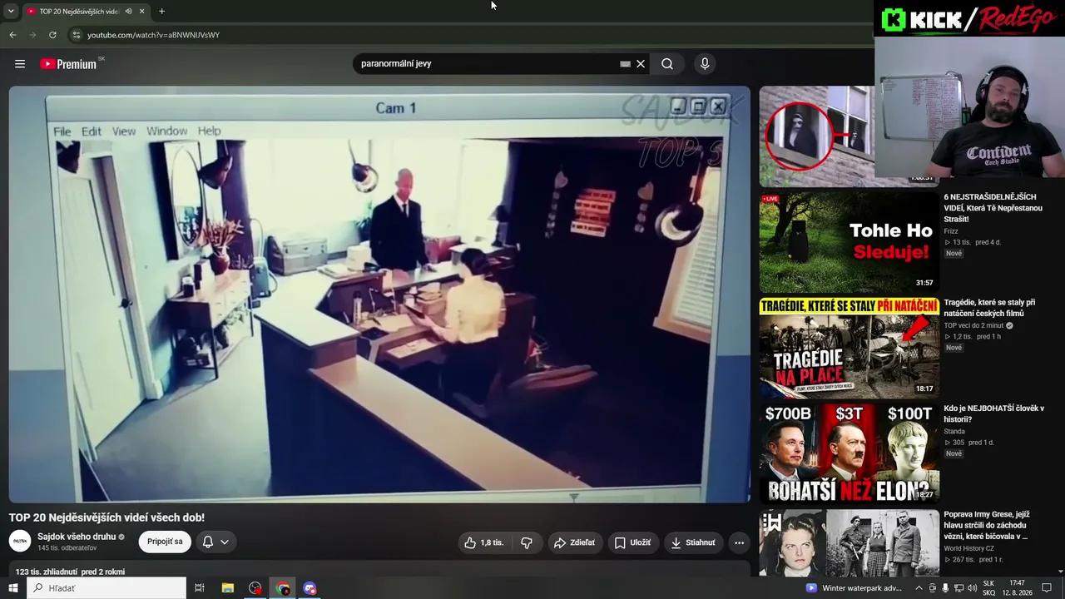Toggle the notification bell for channel

208,542
